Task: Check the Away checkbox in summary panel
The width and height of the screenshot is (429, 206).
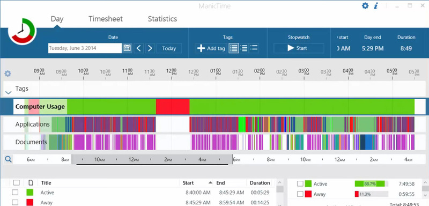Action: [300, 194]
